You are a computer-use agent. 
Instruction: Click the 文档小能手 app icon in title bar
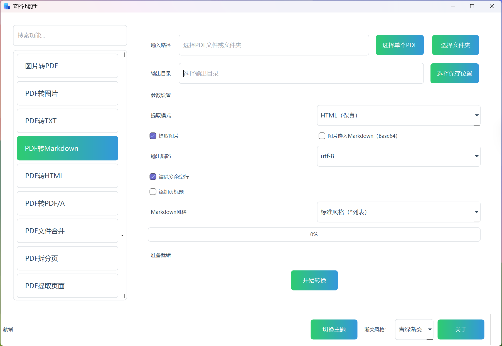[7, 6]
